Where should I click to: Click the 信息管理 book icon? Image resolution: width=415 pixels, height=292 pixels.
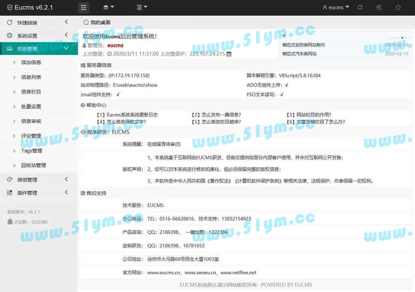[10, 48]
